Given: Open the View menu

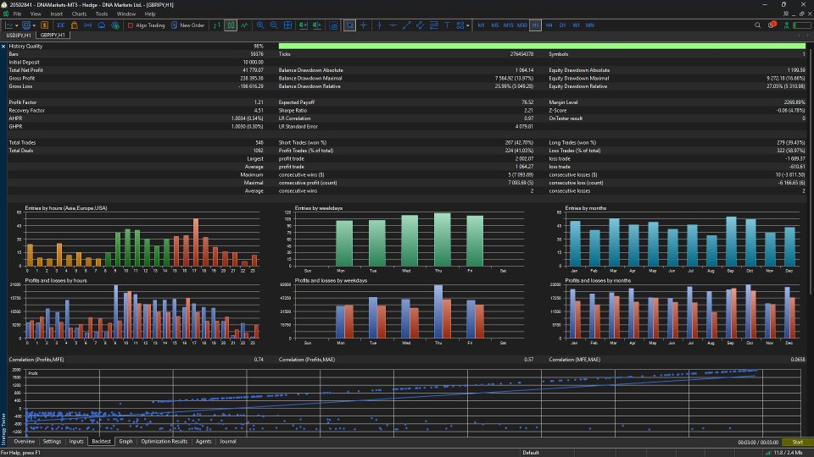Looking at the screenshot, I should (36, 14).
